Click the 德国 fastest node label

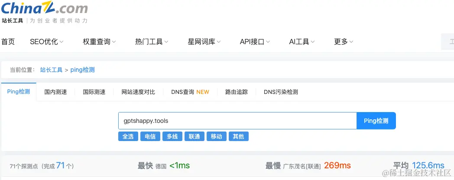[x=161, y=167]
